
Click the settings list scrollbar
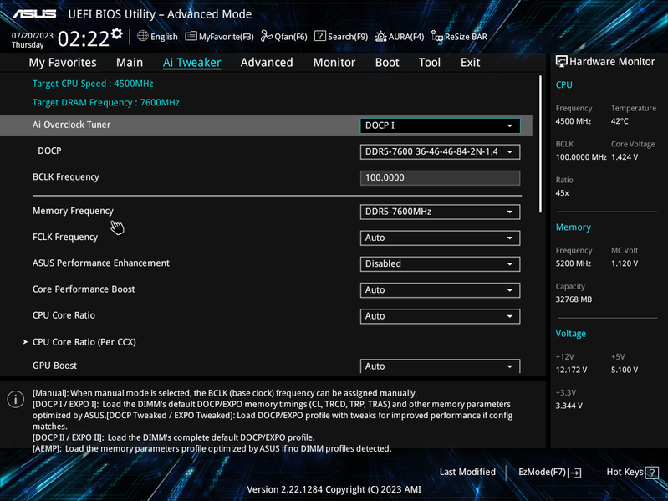click(540, 144)
